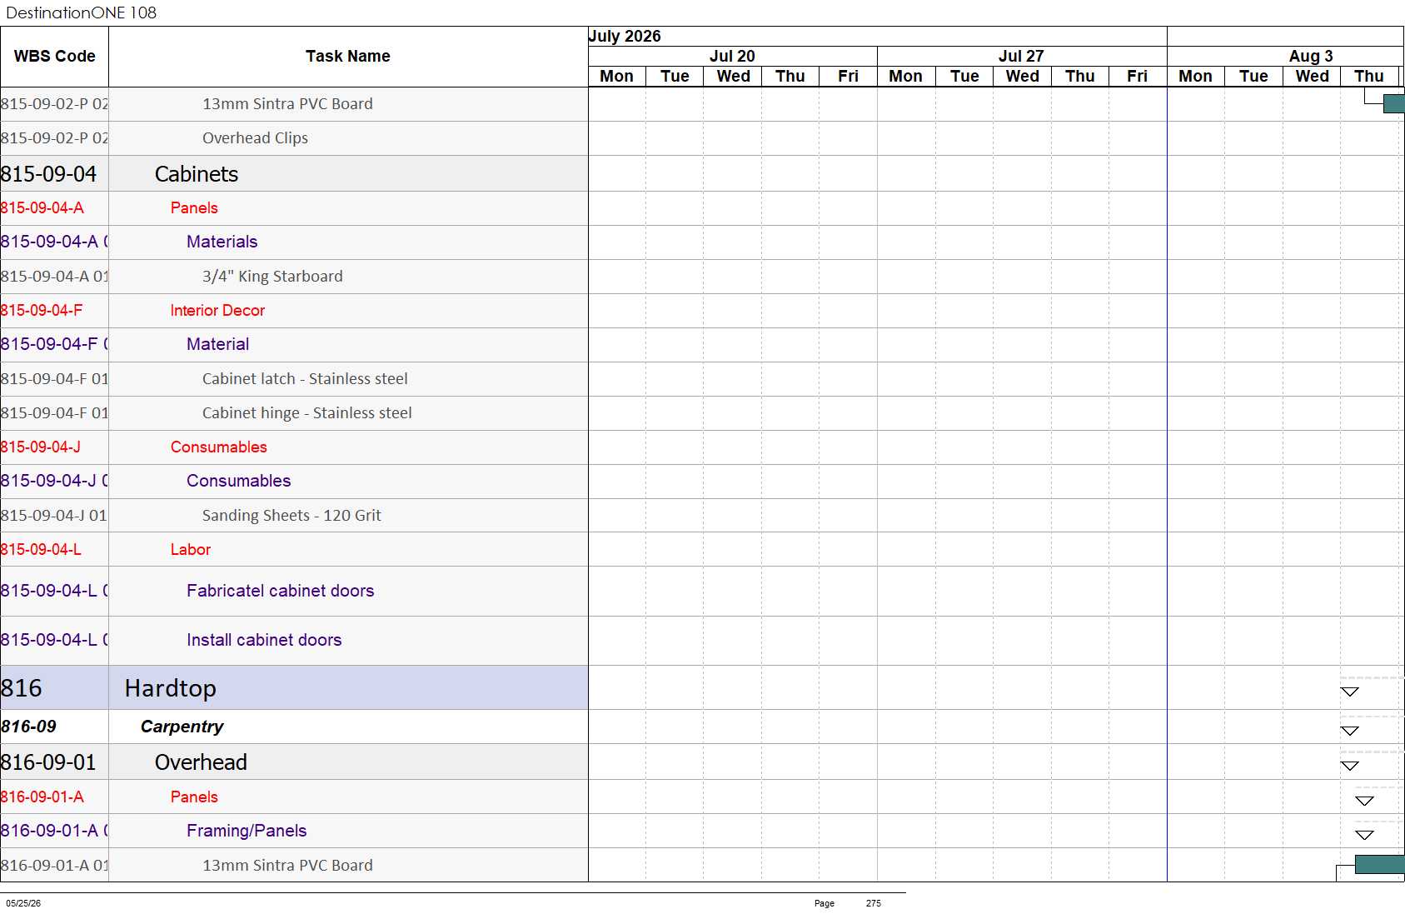Click WBS code 816-09-01 cell
The image size is (1405, 914).
[54, 762]
